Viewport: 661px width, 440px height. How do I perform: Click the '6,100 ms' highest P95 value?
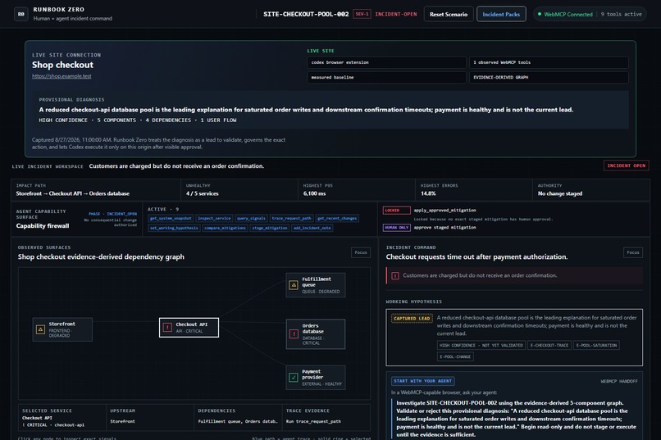pos(314,193)
